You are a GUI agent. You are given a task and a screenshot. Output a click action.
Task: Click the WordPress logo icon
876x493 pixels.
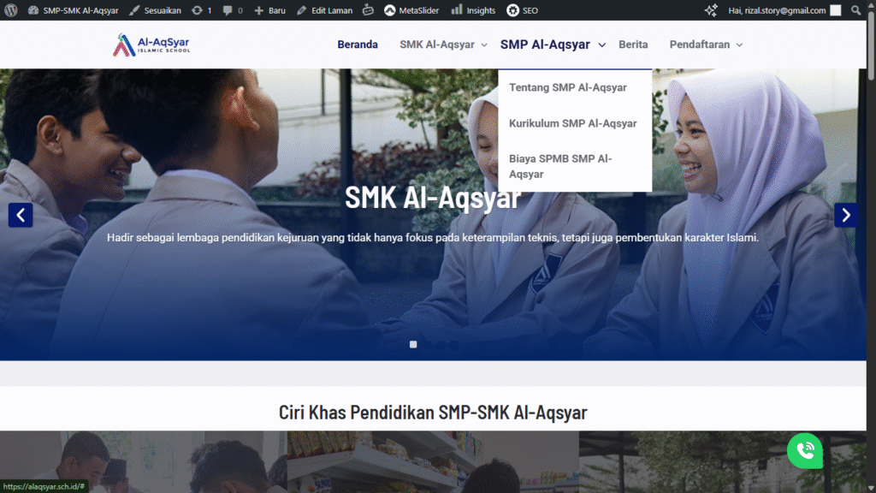click(11, 10)
